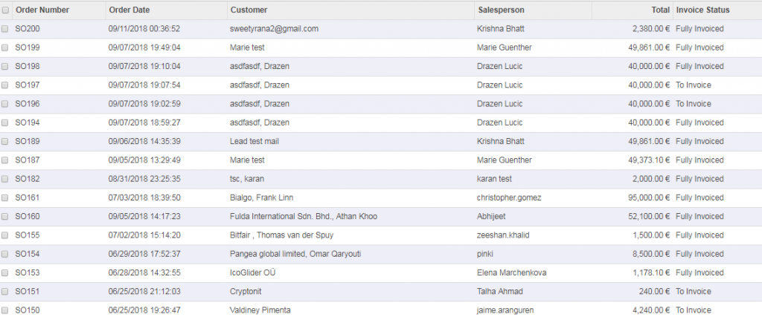Open sales order SO198
Viewport: 762px width, 317px height.
(28, 66)
